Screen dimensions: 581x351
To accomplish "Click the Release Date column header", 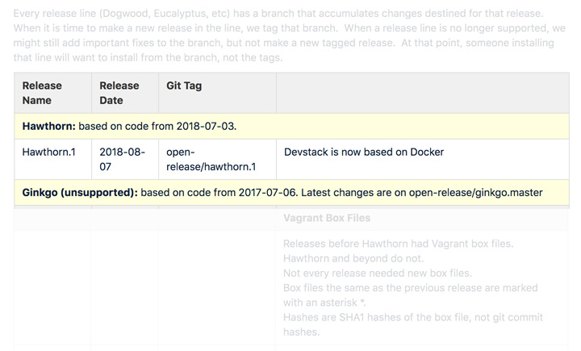I will coord(119,93).
